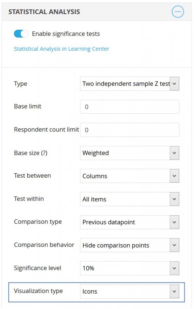Click the arrow beside Icons value
This screenshot has height=309, width=194.
[175, 291]
